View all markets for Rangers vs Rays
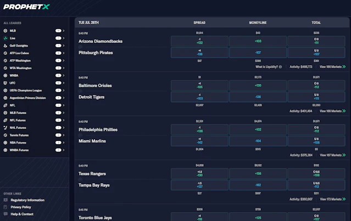Viewport: 351px width, 221px height. coord(332,199)
